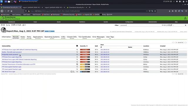Open the Configuration menu
This screenshot has height=106, width=188.
coord(129,22)
